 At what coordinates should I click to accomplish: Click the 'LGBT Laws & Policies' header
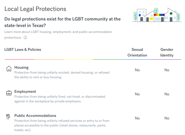(x=23, y=50)
